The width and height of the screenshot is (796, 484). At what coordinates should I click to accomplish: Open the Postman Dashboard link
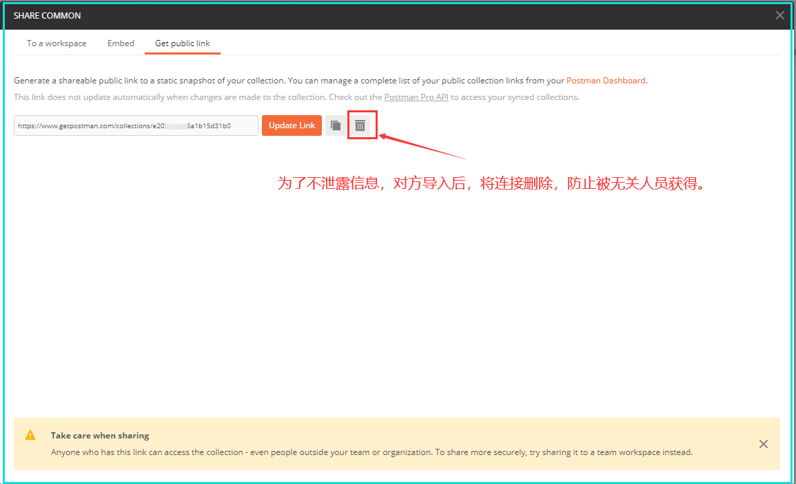605,80
